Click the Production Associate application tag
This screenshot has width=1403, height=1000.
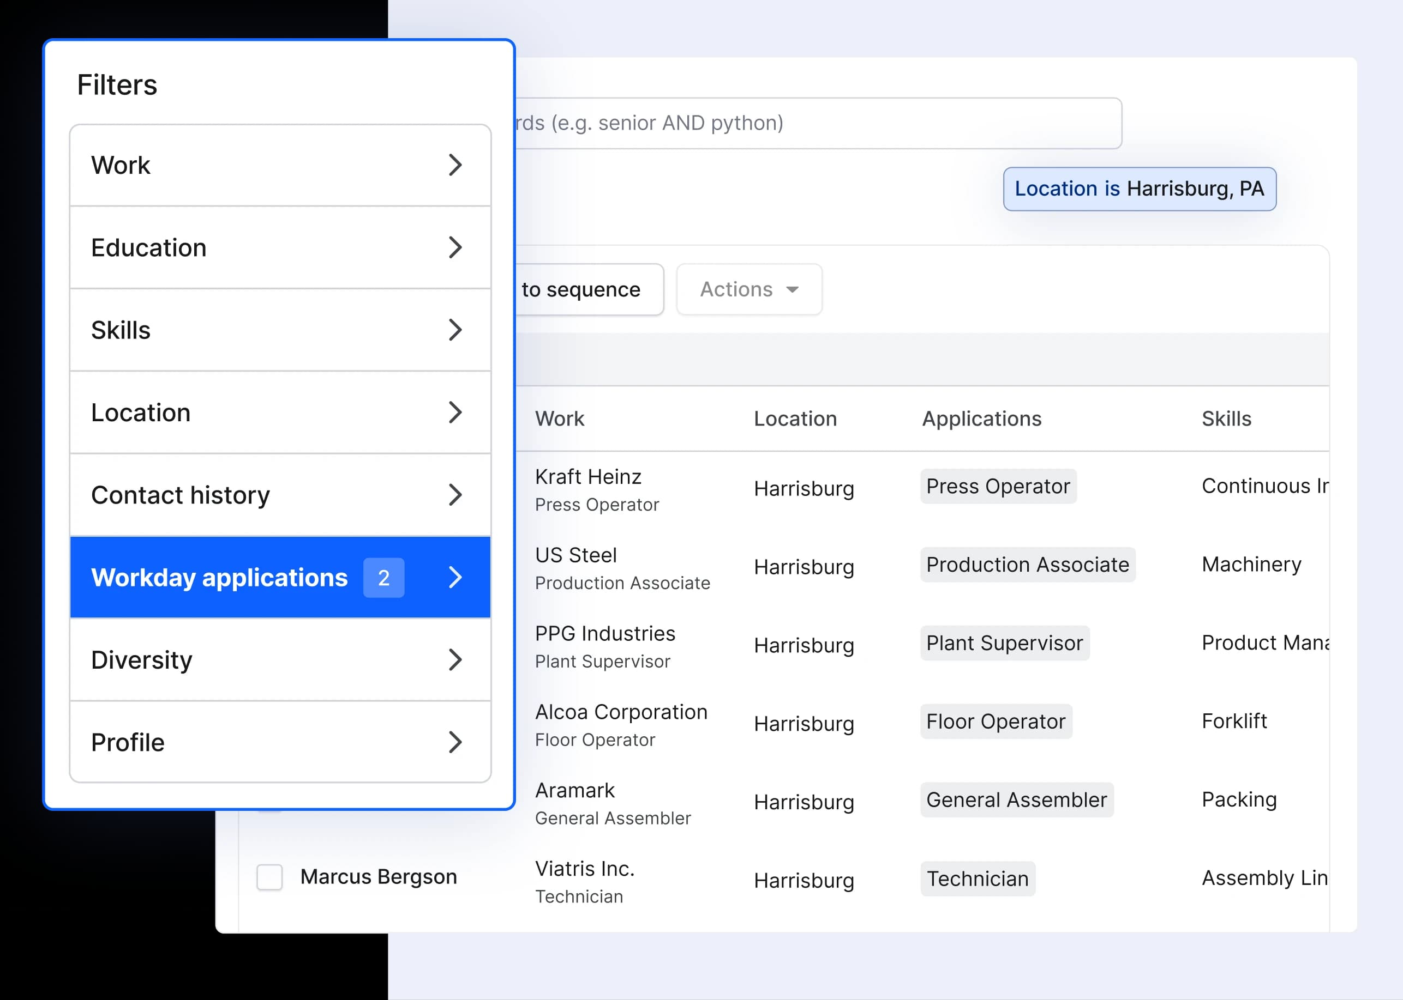tap(1027, 565)
